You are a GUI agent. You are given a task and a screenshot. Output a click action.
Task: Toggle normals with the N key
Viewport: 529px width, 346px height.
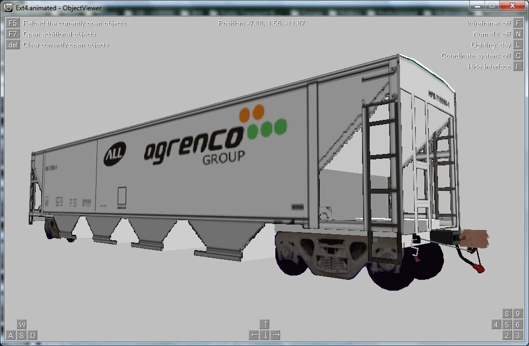point(518,34)
